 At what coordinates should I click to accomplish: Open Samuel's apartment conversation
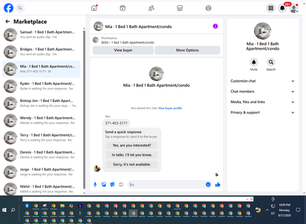(x=41, y=35)
